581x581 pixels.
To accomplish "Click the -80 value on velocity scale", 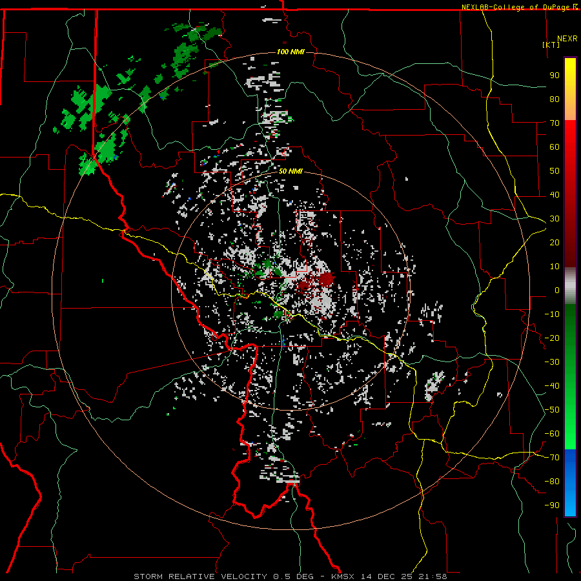I will (552, 482).
